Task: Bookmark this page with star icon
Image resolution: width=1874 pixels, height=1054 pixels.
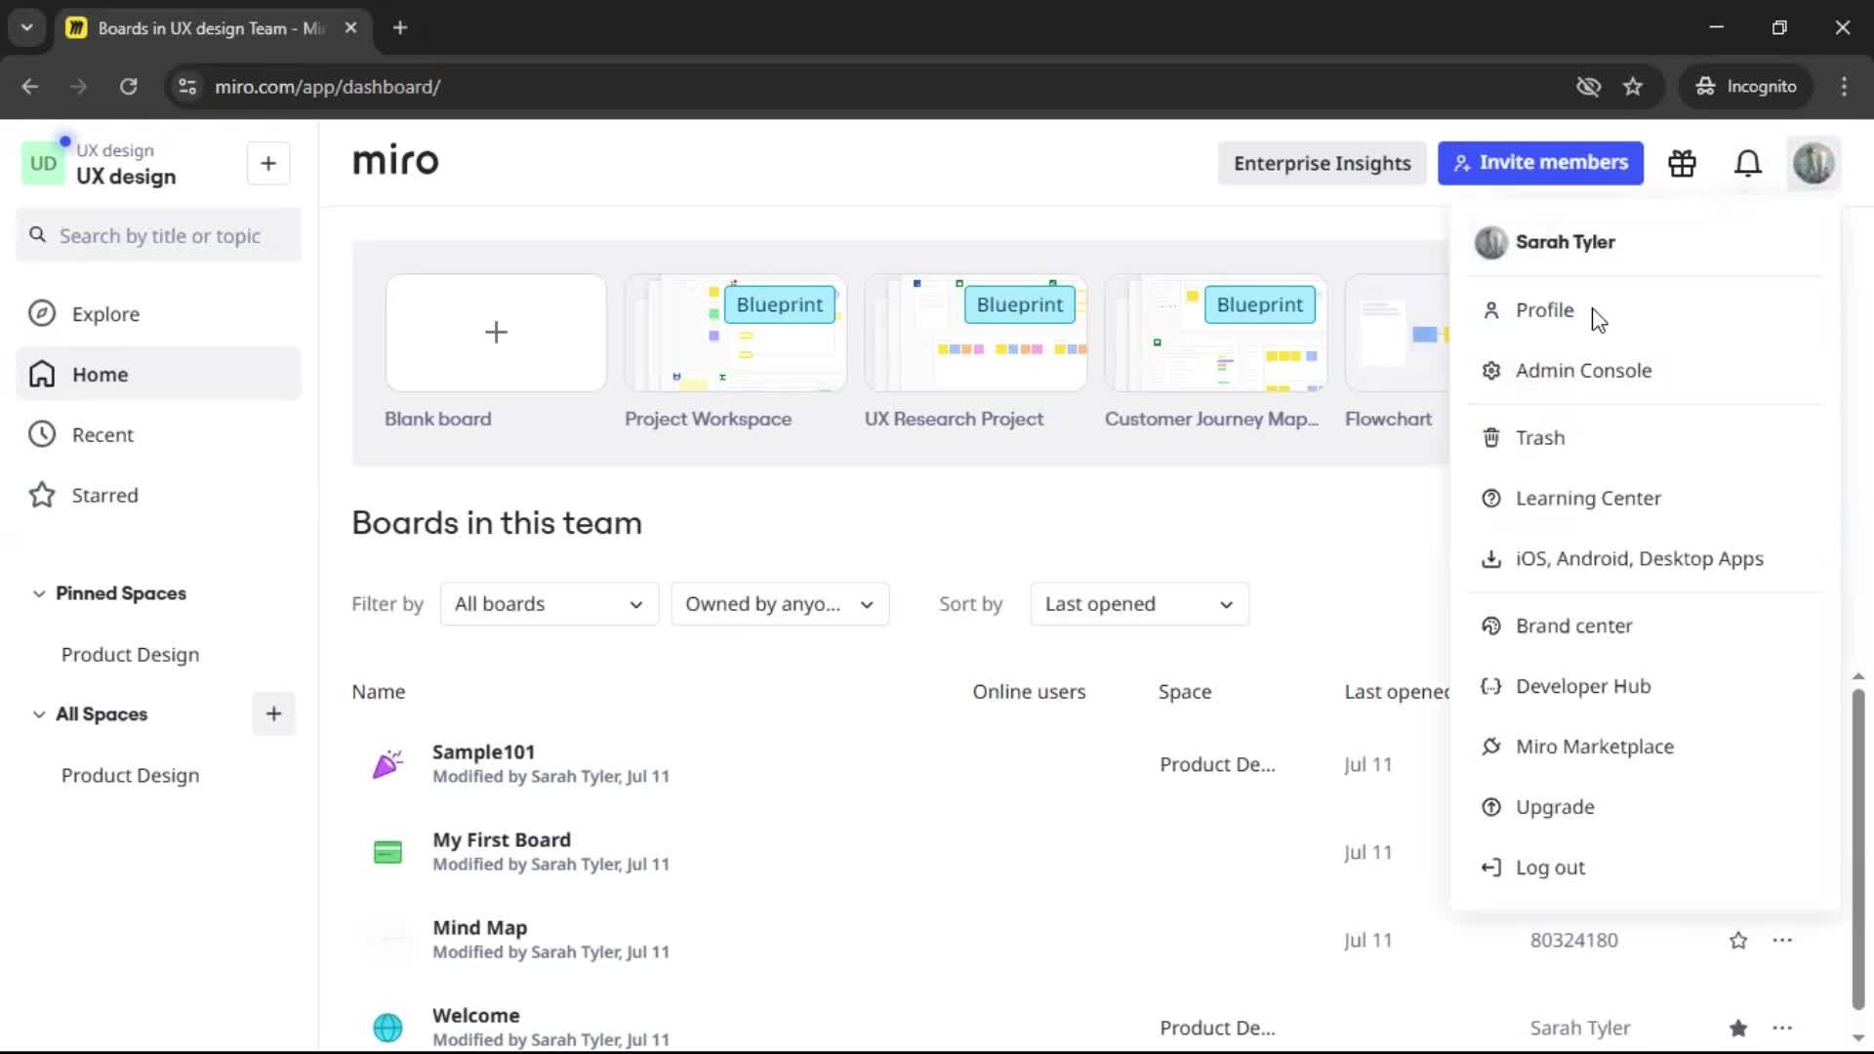Action: [1633, 87]
